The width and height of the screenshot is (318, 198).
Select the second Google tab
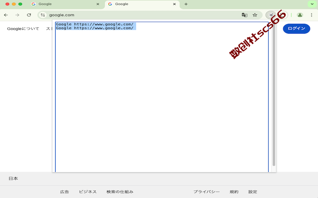[x=142, y=4]
